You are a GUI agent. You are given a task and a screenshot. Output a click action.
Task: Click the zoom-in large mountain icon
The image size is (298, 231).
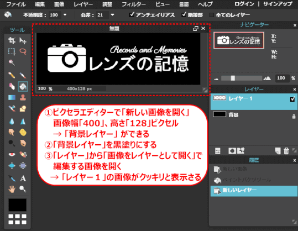tap(267, 78)
